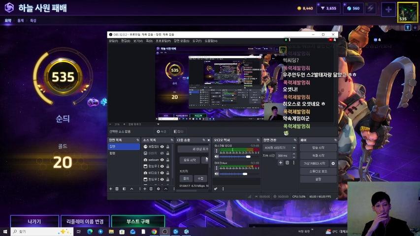Viewport: 420px width, 236px height.
Task: Open Chrome from the taskbar
Action: pos(154,232)
